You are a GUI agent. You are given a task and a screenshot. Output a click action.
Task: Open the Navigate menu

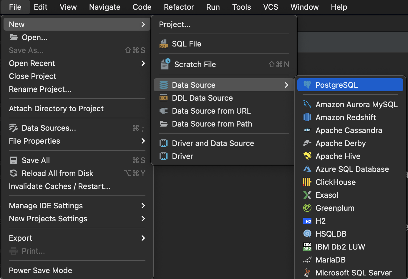tap(105, 7)
